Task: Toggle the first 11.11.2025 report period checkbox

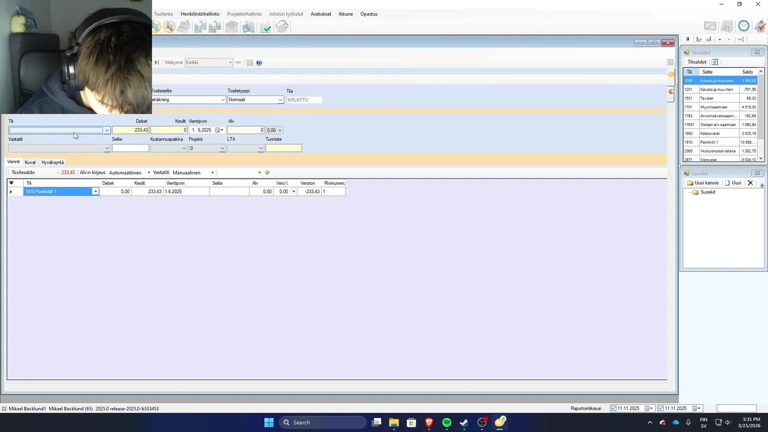Action: 614,409
